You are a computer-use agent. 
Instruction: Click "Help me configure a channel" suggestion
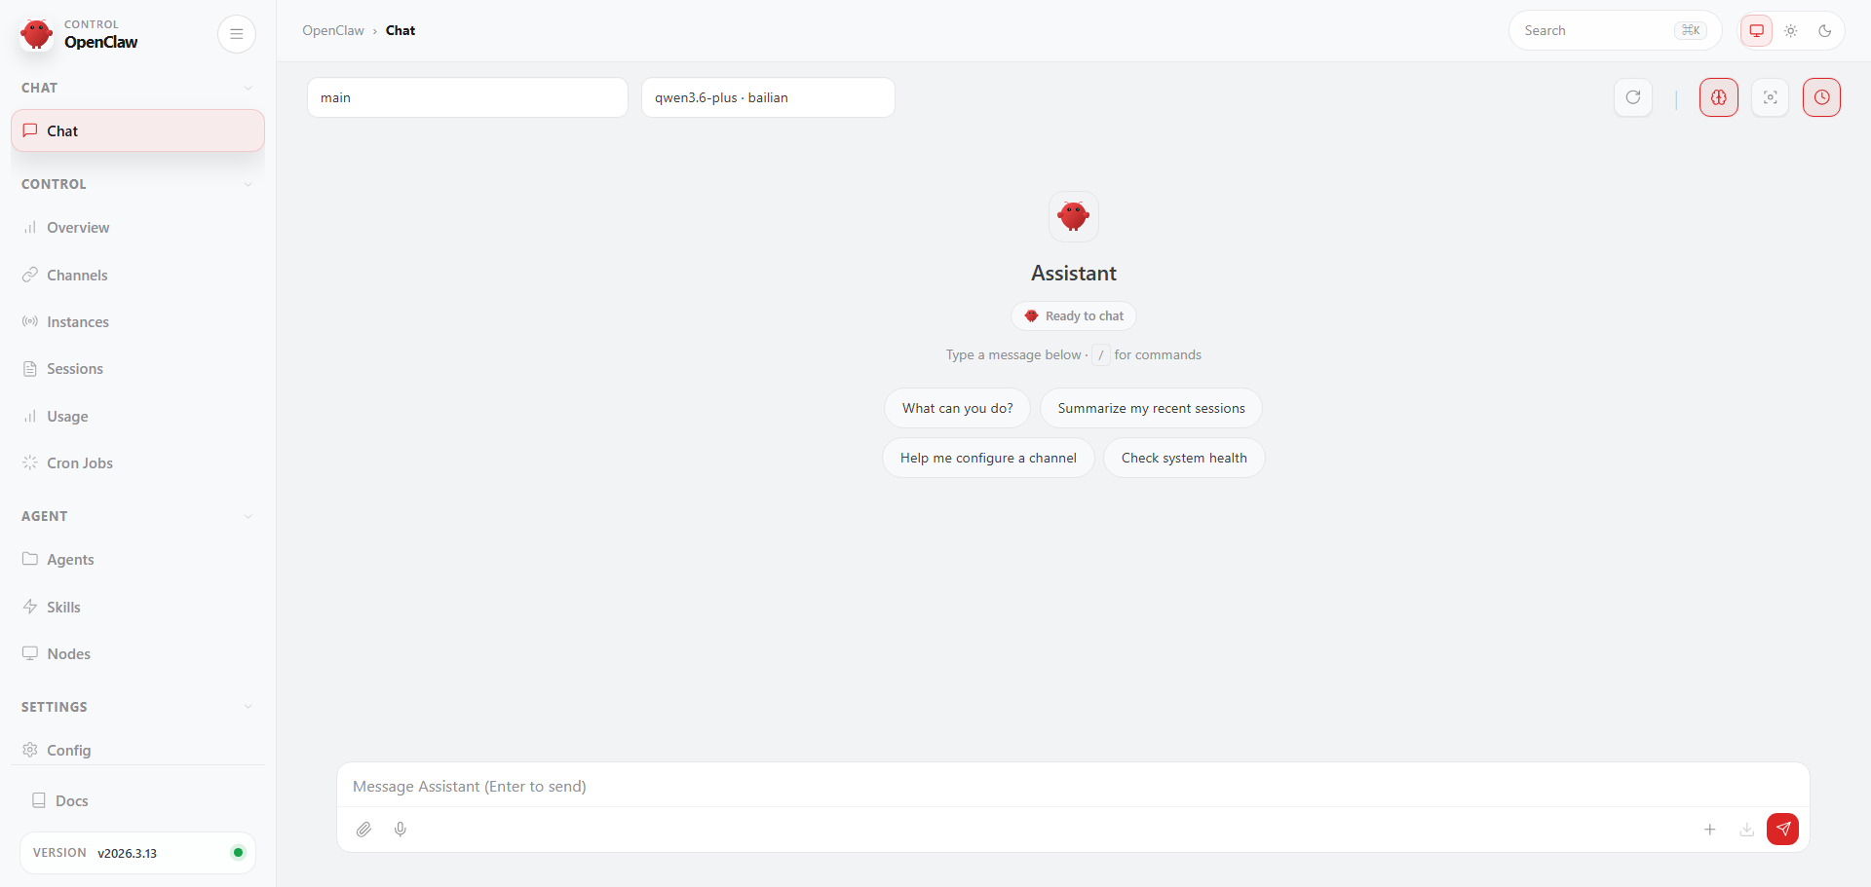(x=988, y=458)
